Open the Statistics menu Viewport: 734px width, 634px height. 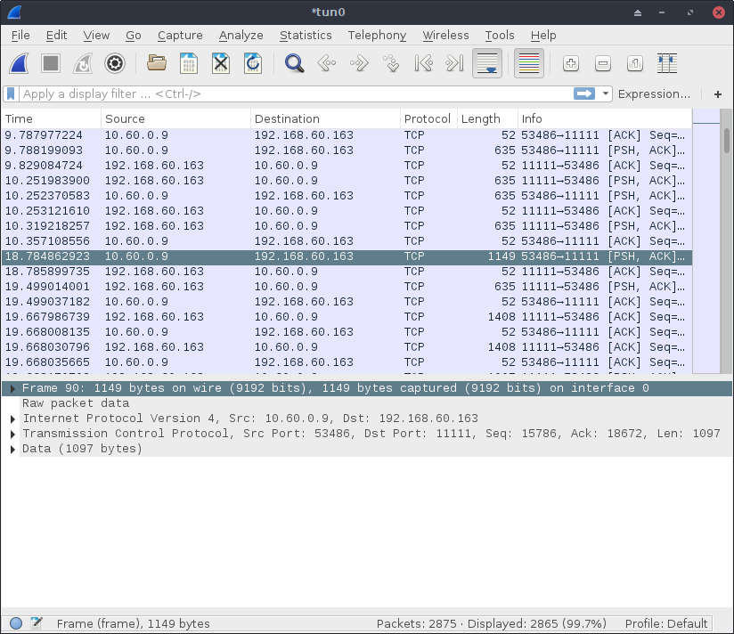coord(305,36)
